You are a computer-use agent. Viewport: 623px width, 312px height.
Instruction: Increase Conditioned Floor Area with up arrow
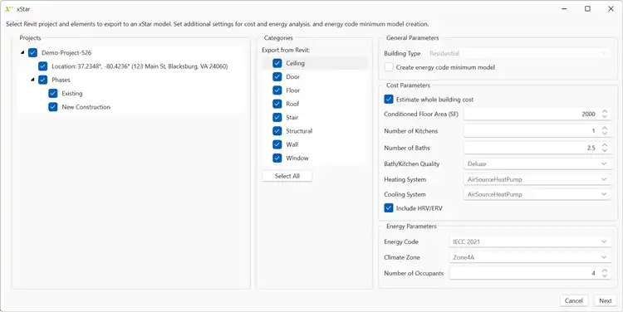click(x=605, y=111)
